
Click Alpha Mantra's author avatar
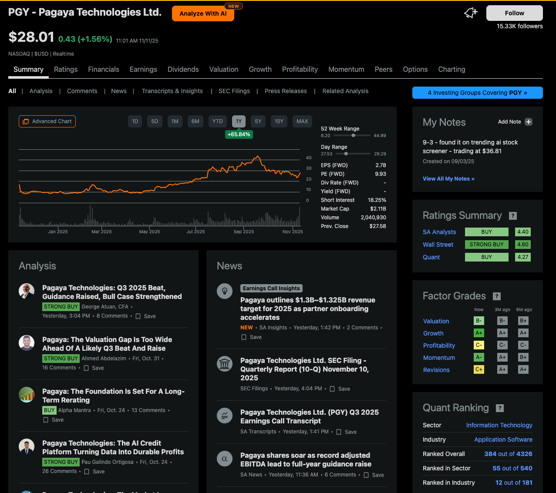[x=27, y=394]
